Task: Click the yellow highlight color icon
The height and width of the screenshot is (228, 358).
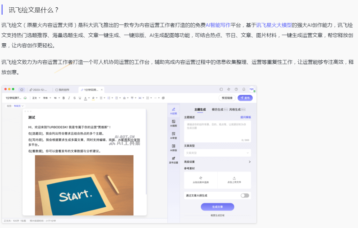Action: [x=93, y=98]
